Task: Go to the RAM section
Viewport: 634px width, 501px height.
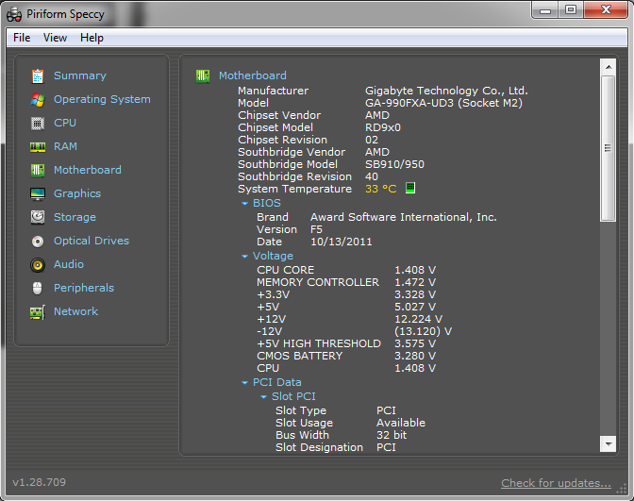Action: pyautogui.click(x=65, y=146)
